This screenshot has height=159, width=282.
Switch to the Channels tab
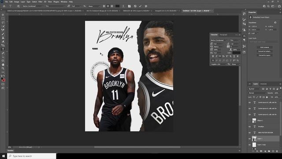[x=263, y=84]
